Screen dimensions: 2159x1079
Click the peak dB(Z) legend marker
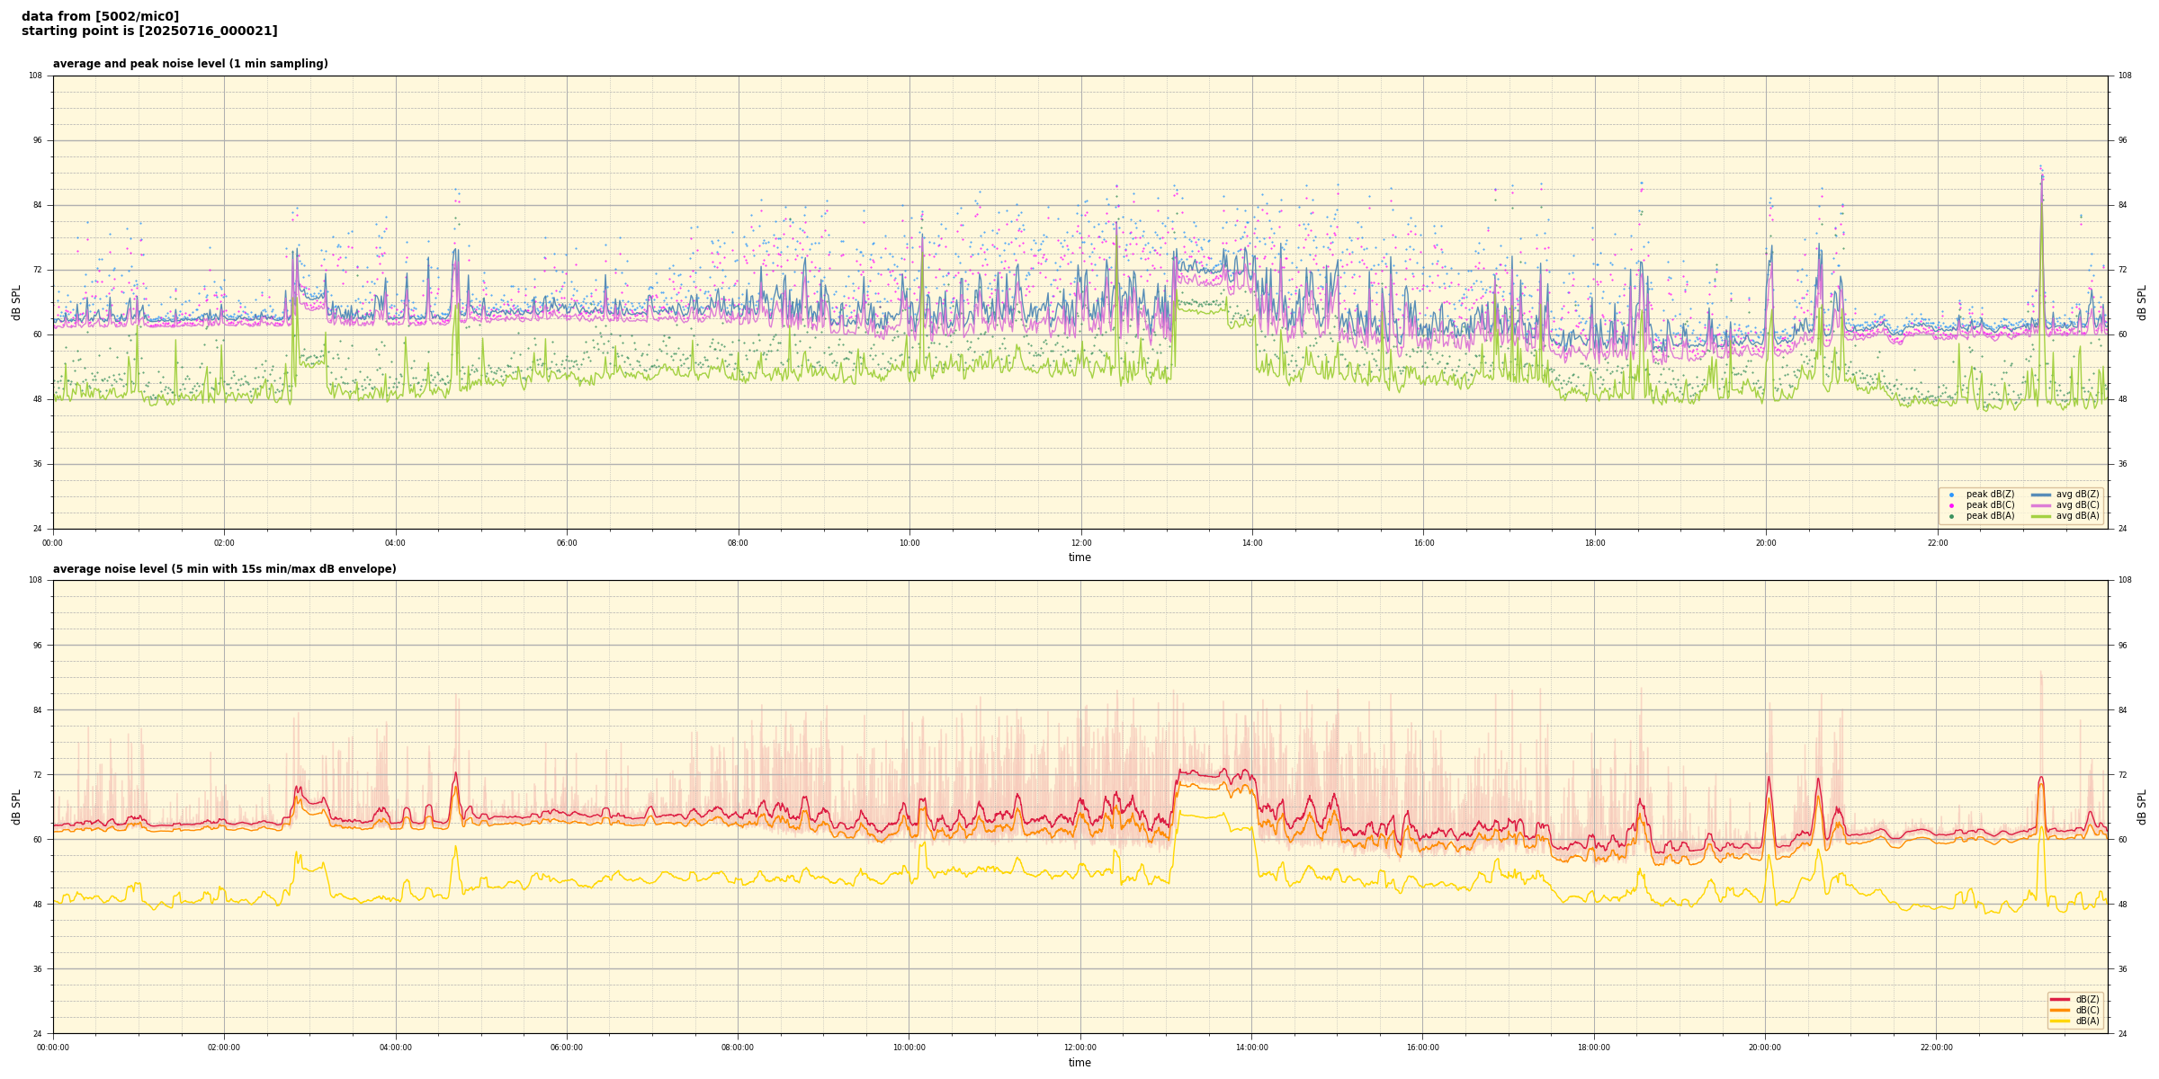coord(1951,495)
